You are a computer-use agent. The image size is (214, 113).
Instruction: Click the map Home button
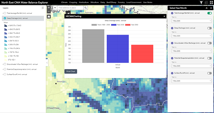49,16
